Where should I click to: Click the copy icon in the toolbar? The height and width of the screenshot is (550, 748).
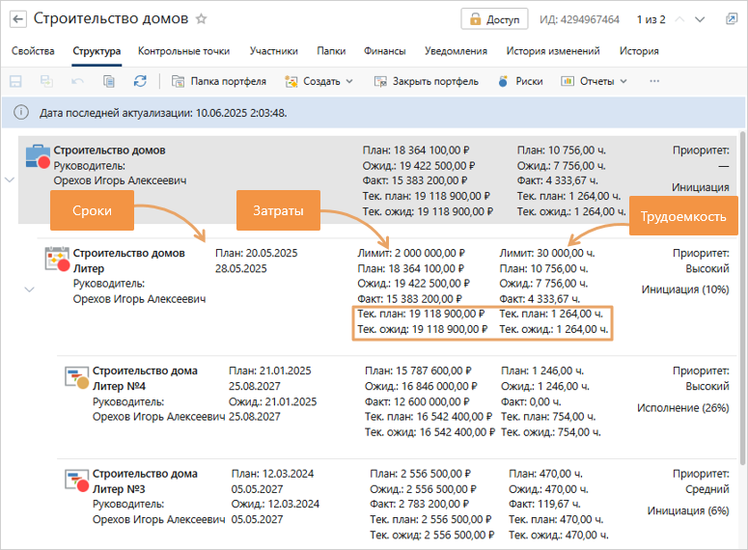click(109, 82)
